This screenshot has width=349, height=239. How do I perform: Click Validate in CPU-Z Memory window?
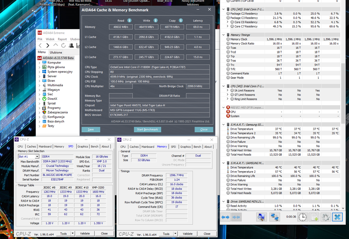coord(188,234)
